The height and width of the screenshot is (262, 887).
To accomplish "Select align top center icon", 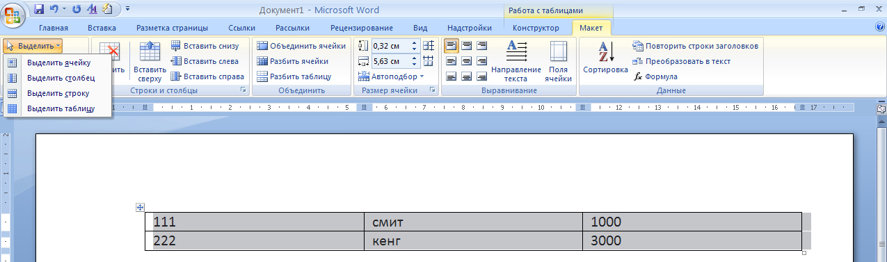I will point(466,46).
